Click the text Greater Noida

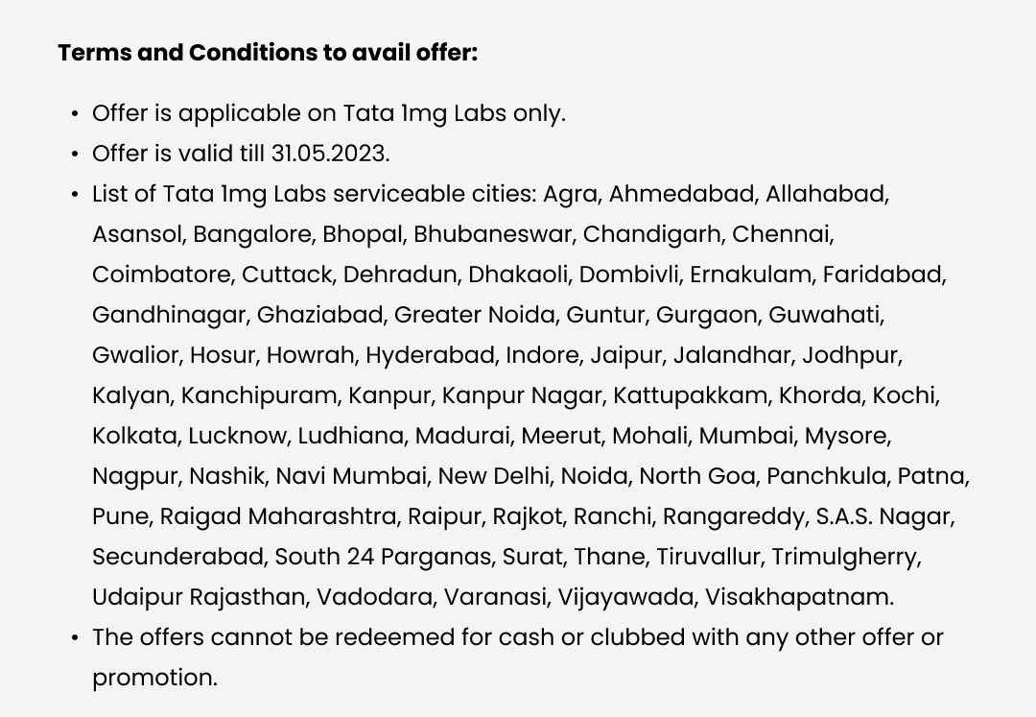475,315
